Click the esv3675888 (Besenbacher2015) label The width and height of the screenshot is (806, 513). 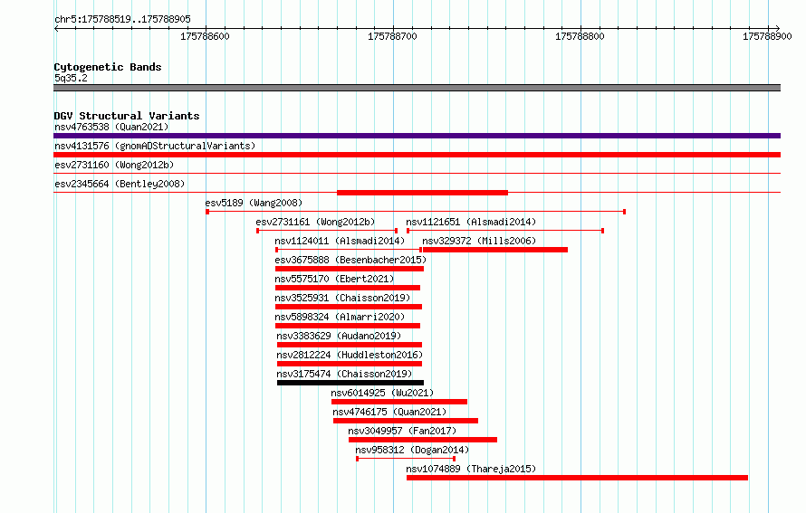[x=350, y=260]
